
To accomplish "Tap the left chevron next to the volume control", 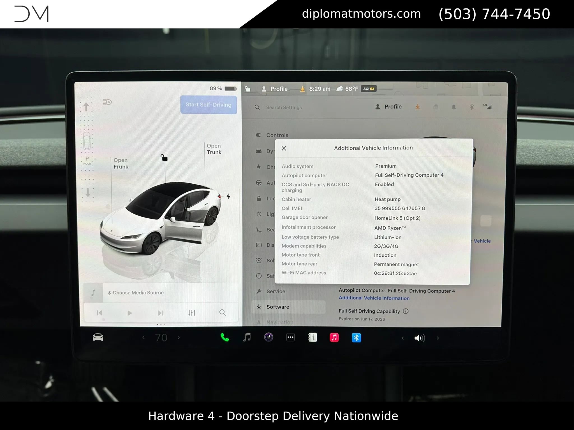I will pyautogui.click(x=403, y=338).
